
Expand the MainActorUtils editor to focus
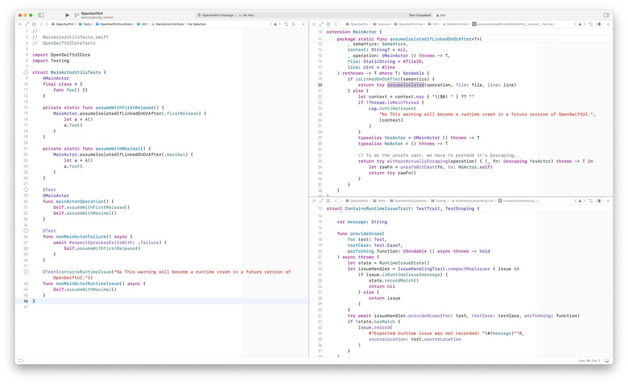pyautogui.click(x=320, y=24)
